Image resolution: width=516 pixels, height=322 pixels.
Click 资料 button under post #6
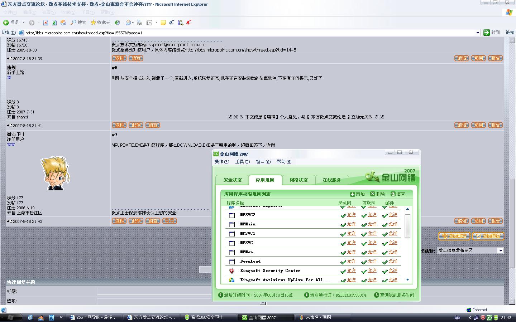point(119,125)
